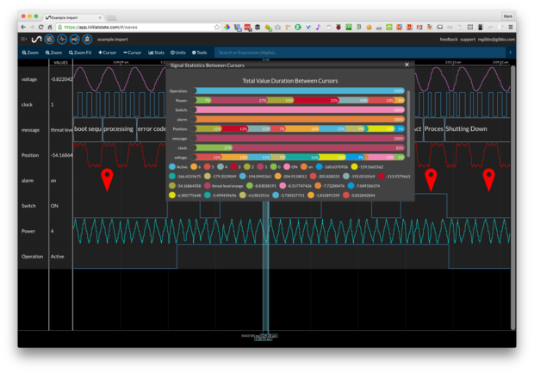The image size is (534, 373).
Task: Bookmark the page with the star icon
Action: (217, 27)
